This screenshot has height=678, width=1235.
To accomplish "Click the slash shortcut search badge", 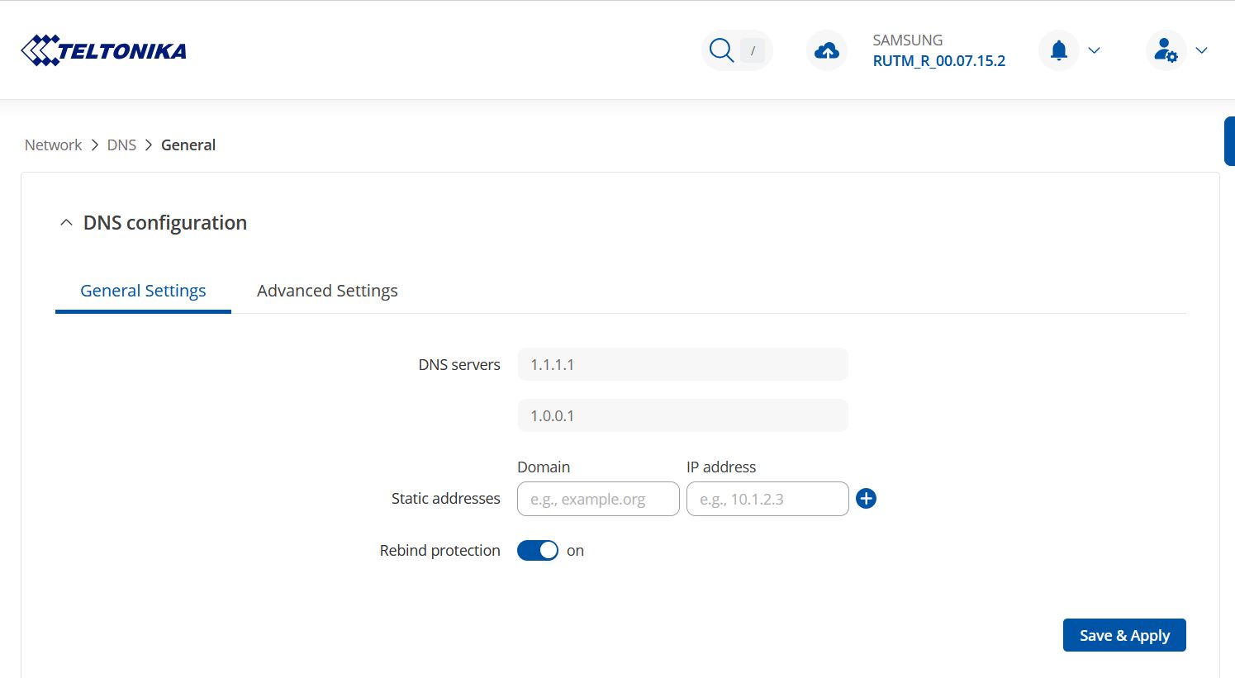I will pyautogui.click(x=753, y=50).
